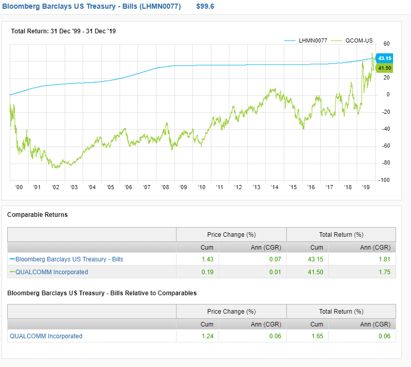Image resolution: width=411 pixels, height=367 pixels.
Task: Click the Total Return (%) header in Relative table
Action: pyautogui.click(x=341, y=312)
